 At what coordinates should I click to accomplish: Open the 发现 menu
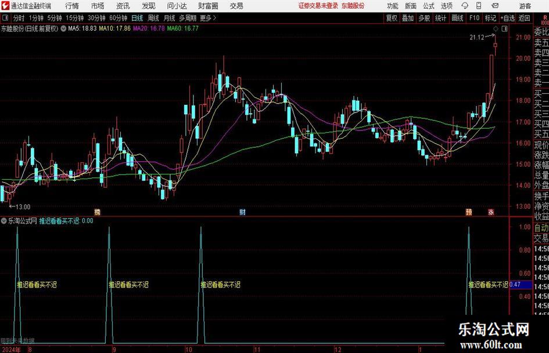[x=149, y=6]
